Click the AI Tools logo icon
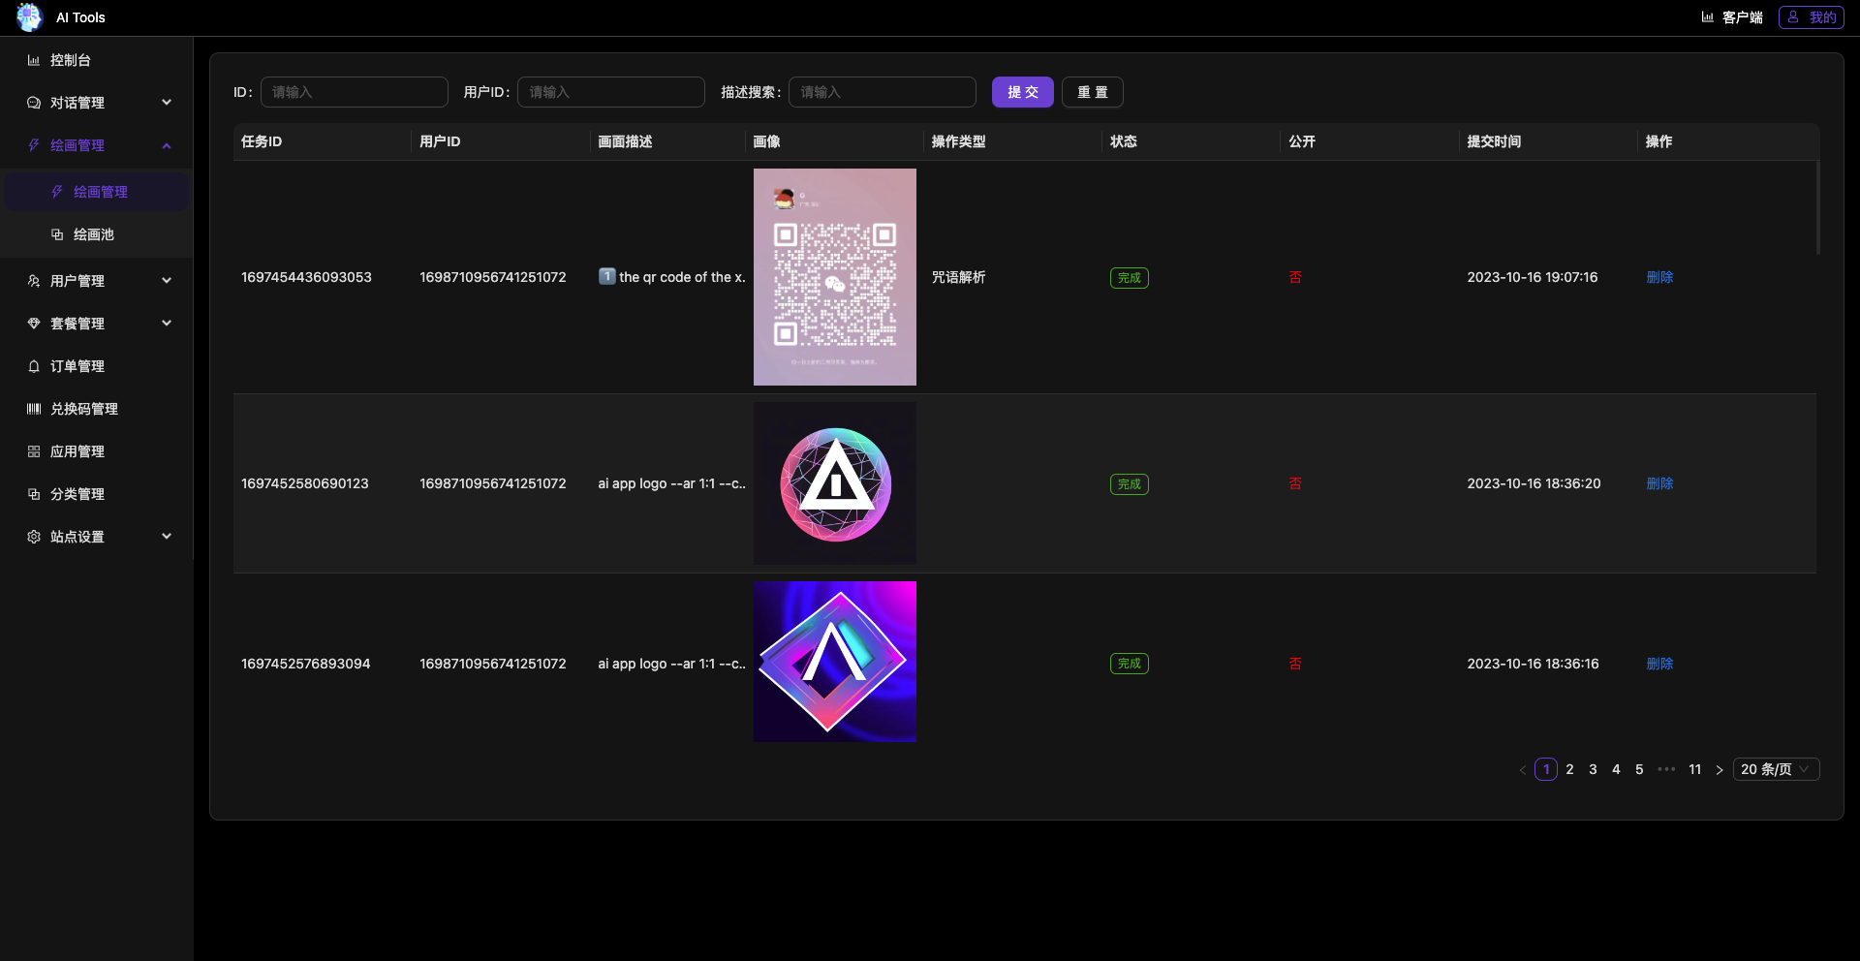Viewport: 1860px width, 961px height. click(30, 17)
